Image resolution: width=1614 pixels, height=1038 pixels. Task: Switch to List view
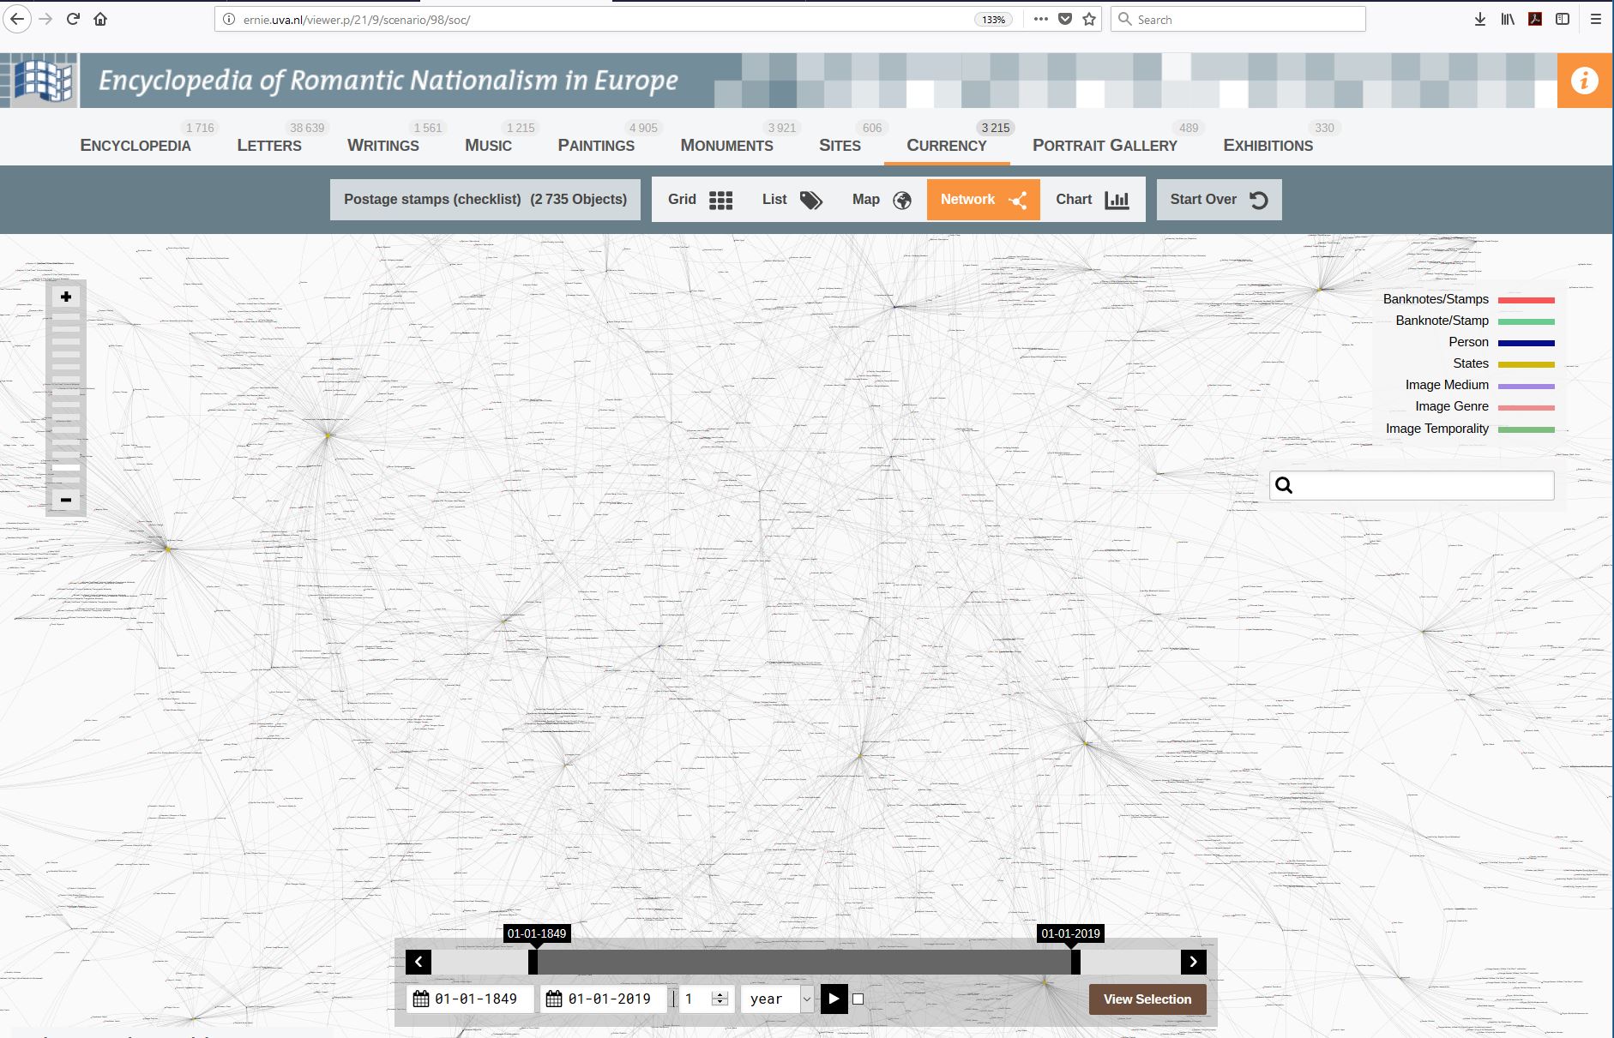tap(791, 200)
